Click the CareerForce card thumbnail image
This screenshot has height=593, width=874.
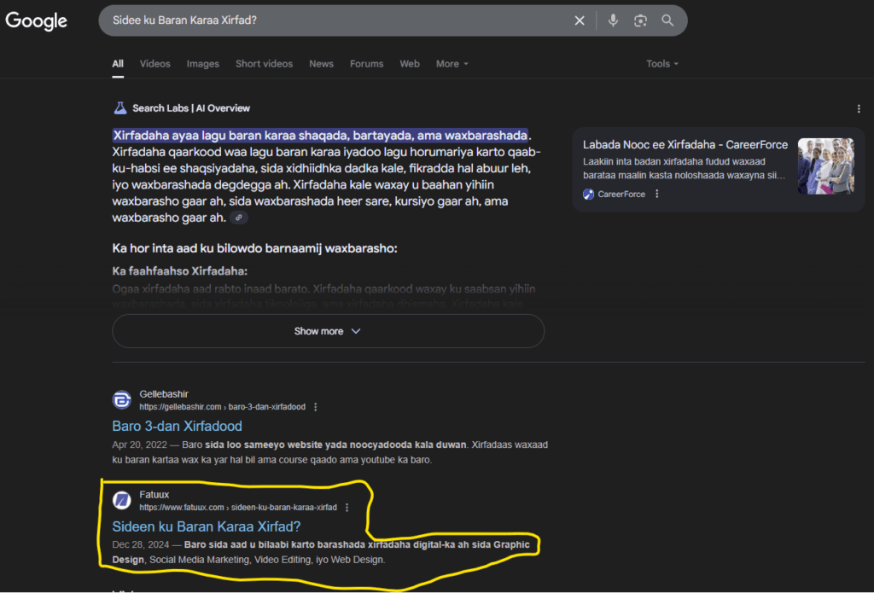point(826,166)
